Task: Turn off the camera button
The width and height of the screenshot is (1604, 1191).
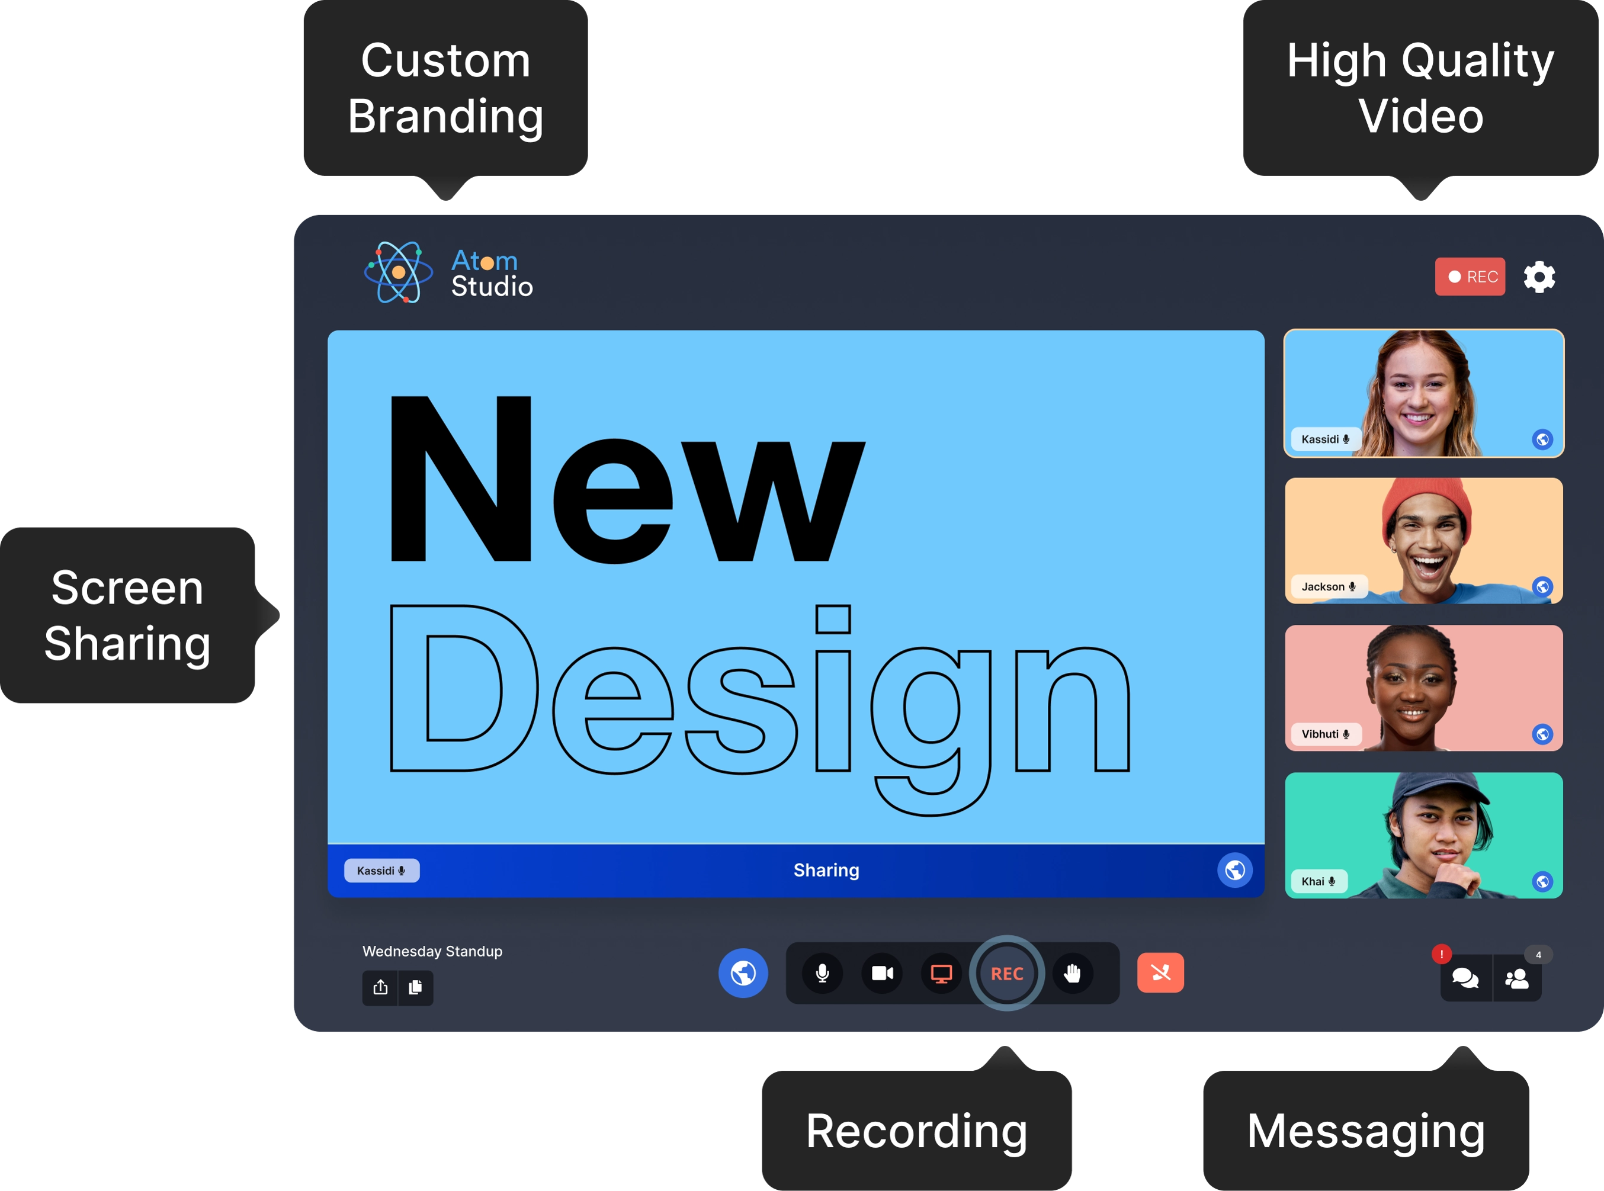Action: (x=881, y=973)
